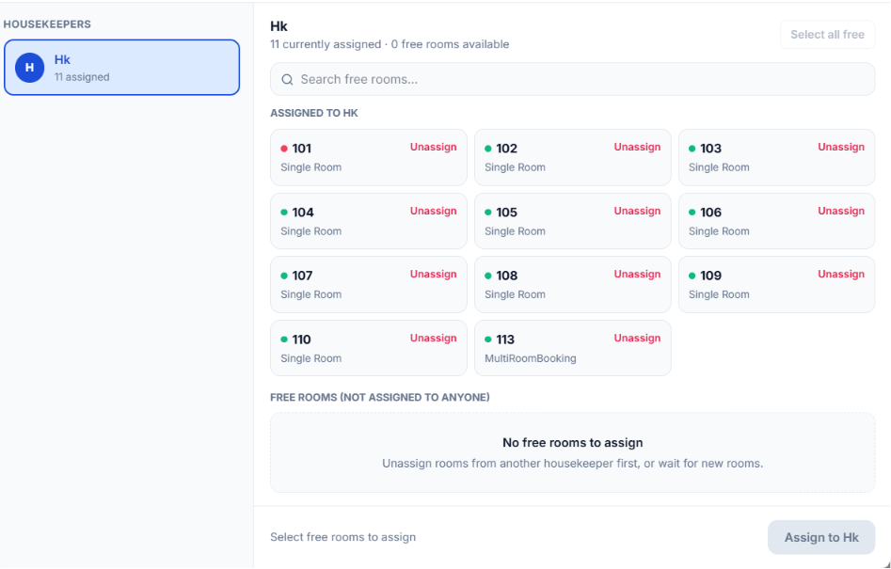Click the resize grip at bottom-right corner
The height and width of the screenshot is (569, 891).
click(885, 563)
